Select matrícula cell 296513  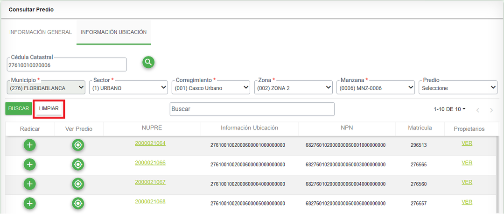pos(419,145)
